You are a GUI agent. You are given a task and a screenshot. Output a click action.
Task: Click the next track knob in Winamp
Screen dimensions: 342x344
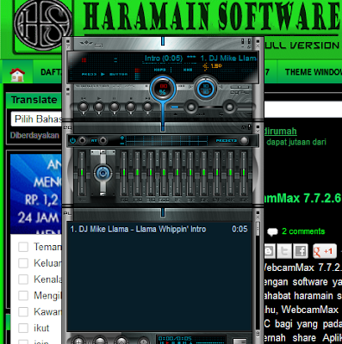(147, 107)
